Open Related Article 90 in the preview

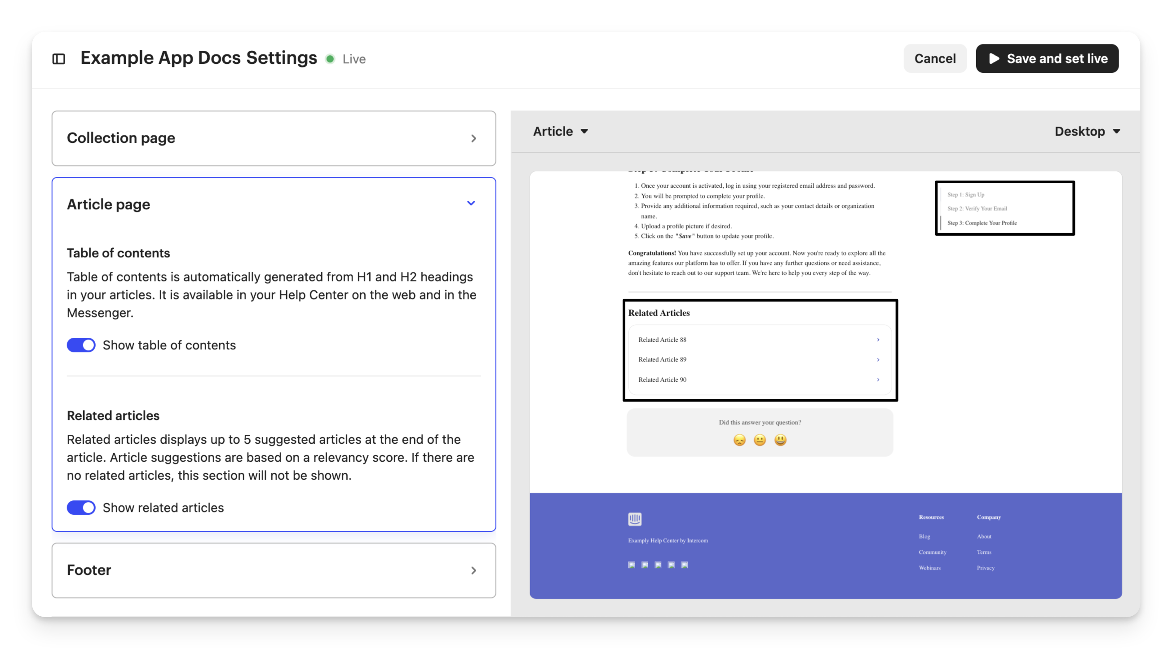662,380
